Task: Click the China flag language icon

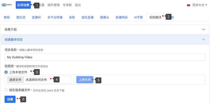Action: (x=188, y=5)
